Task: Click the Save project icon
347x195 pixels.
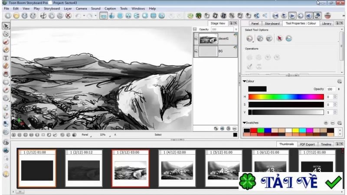Action: 24,16
